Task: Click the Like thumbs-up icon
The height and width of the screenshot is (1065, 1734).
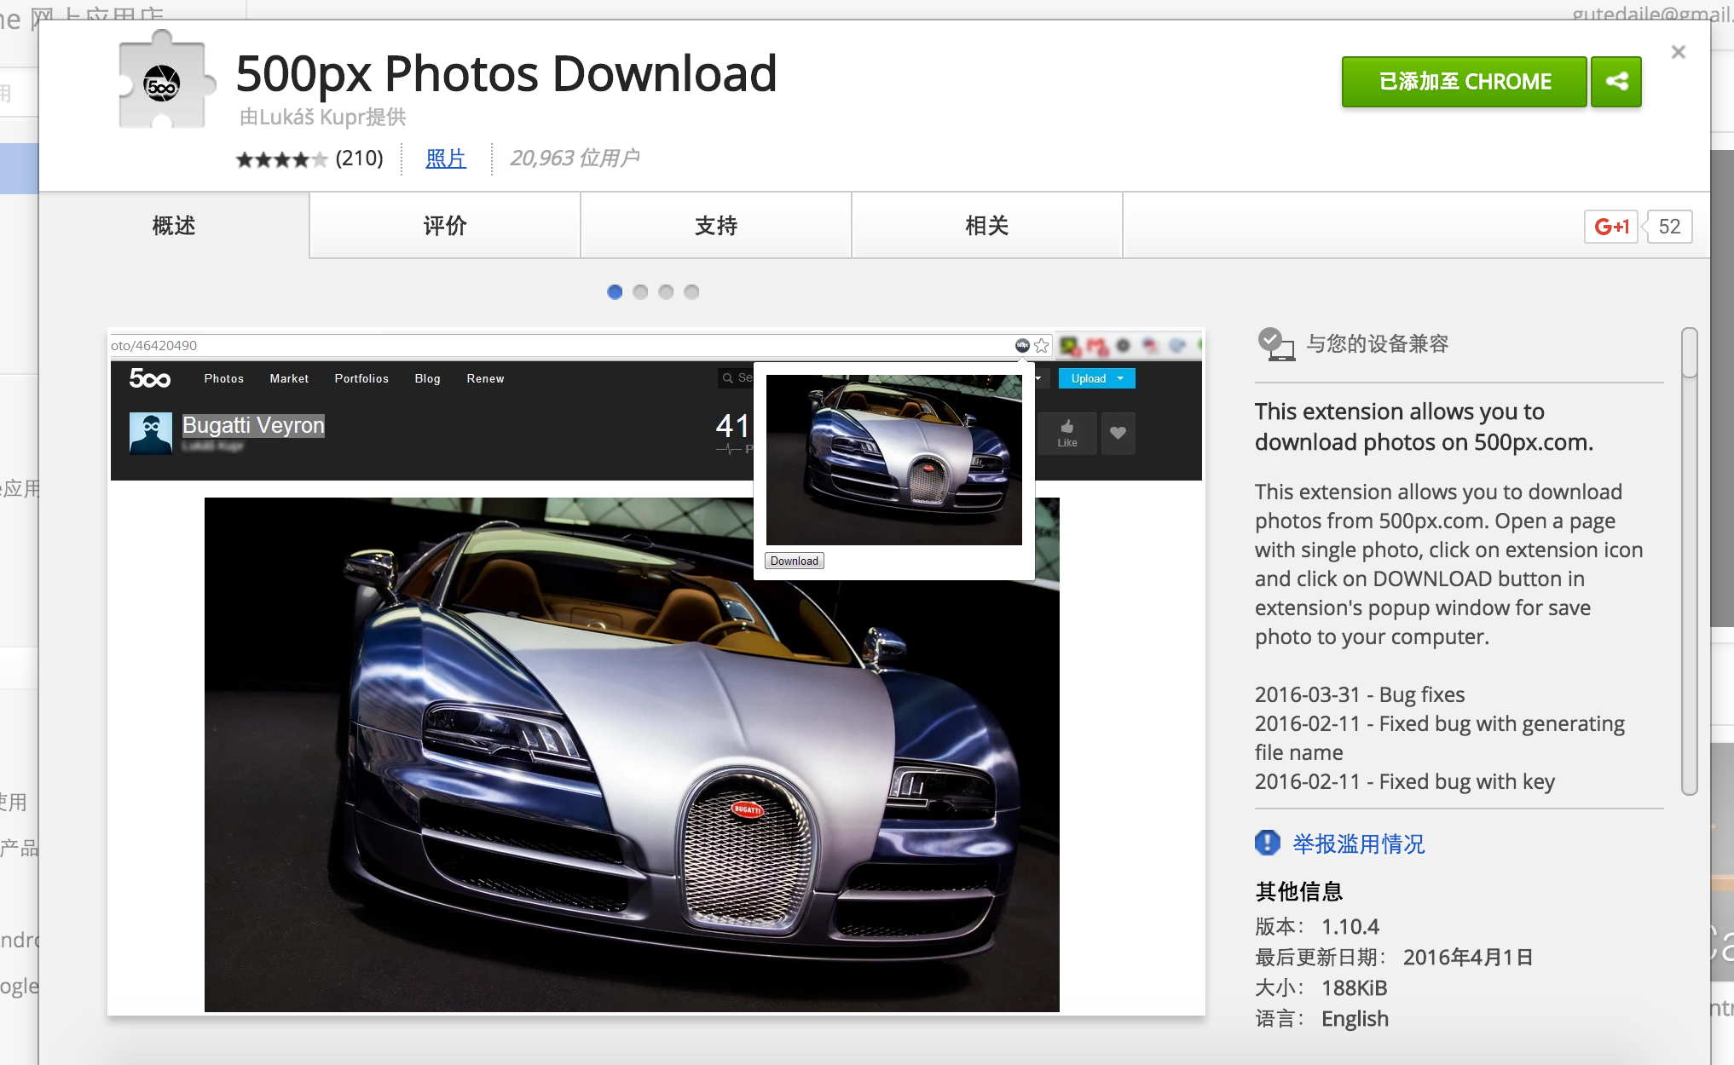Action: 1067,433
